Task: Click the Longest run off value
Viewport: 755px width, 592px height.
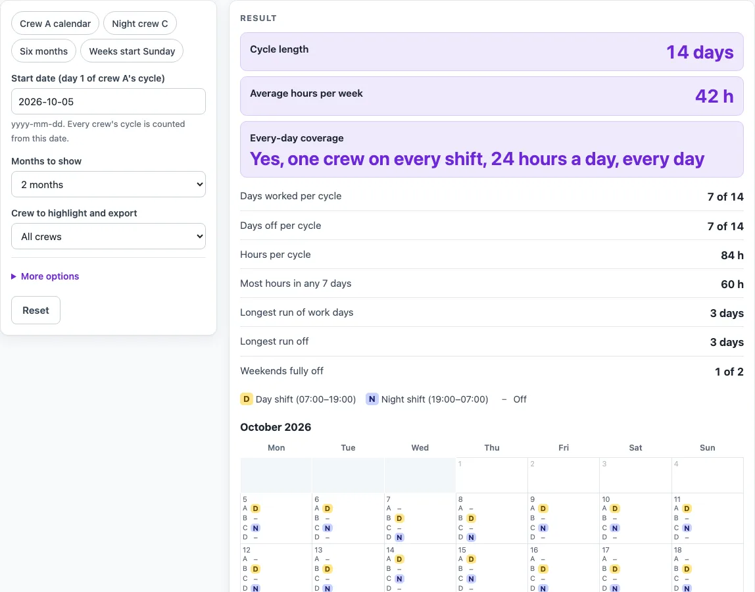Action: pos(727,342)
